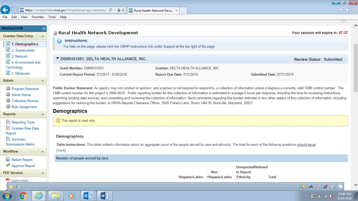Click the page vertical scrollbar down arrow
Screen dimensions: 358x201
pos(356,185)
